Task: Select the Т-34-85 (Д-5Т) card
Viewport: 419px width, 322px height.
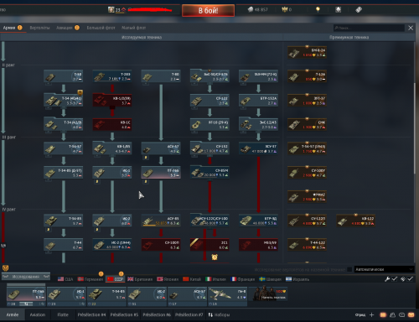Action: [63, 173]
